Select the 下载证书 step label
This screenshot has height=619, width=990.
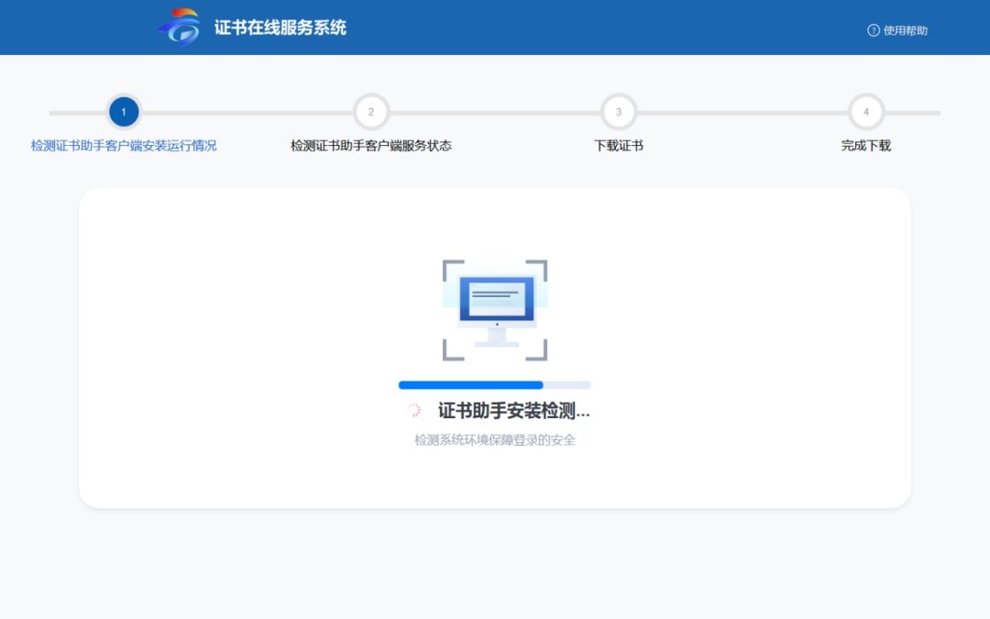point(619,145)
